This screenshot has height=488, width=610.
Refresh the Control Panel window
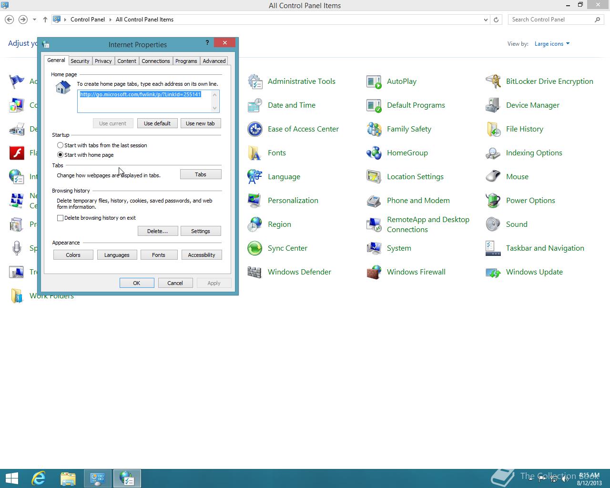coord(496,20)
